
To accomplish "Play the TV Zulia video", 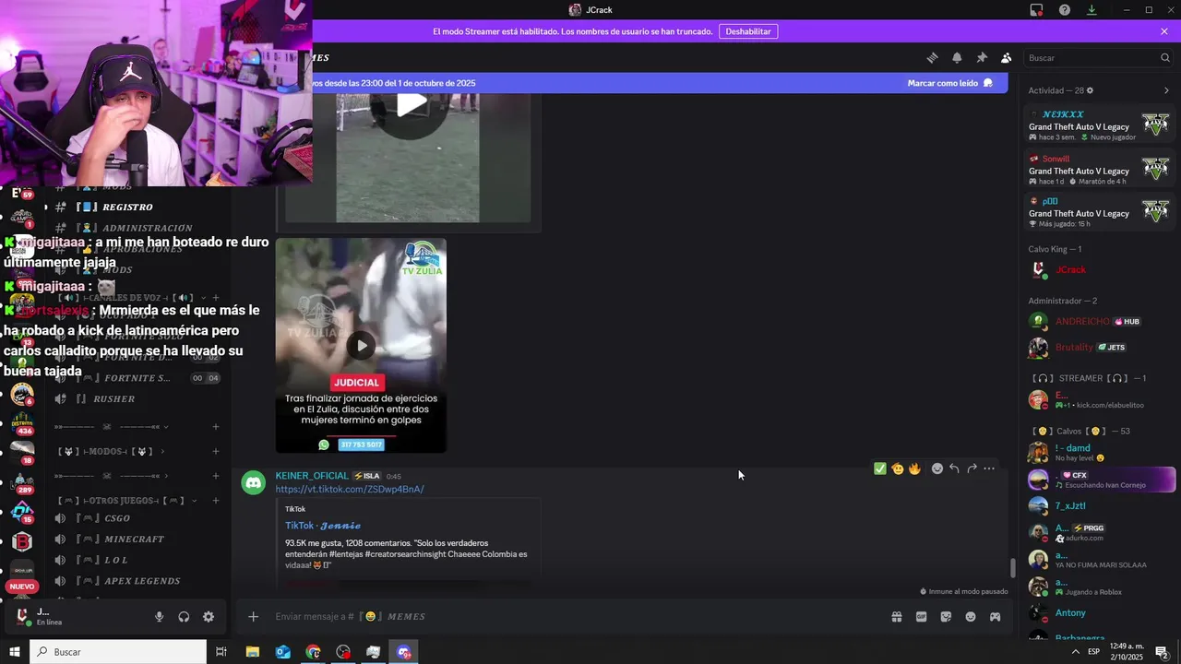I will 361,346.
